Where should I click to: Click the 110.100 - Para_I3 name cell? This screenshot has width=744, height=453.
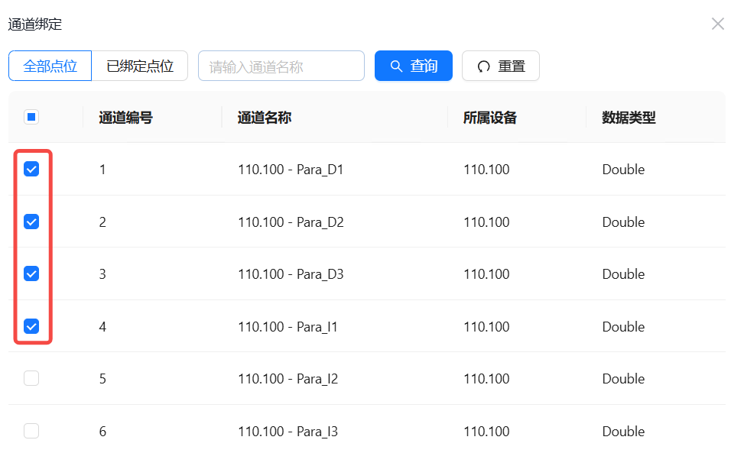click(288, 432)
